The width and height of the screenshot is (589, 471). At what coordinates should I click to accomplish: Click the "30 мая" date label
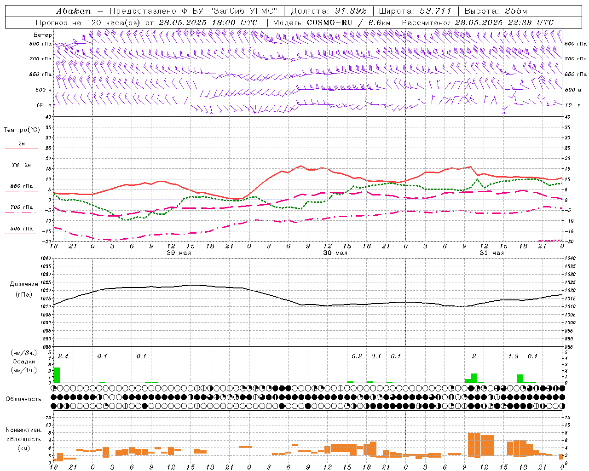(335, 253)
